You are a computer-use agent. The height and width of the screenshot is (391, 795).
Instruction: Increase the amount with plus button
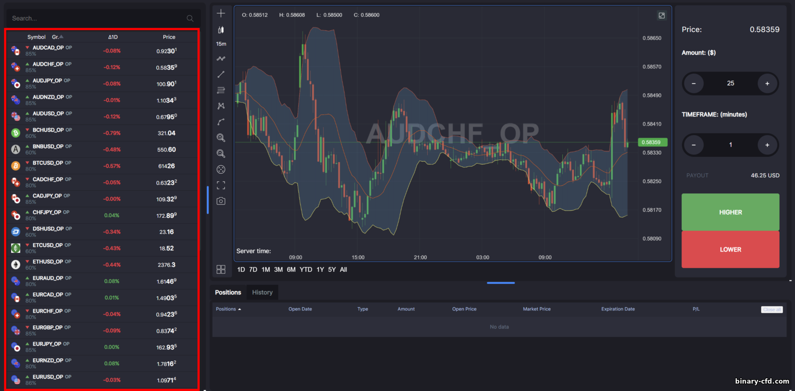[x=767, y=84]
